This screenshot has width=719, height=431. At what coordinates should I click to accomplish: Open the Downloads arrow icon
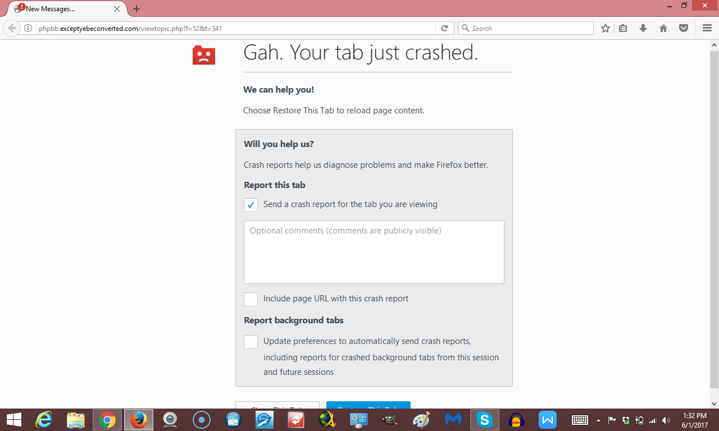[643, 28]
